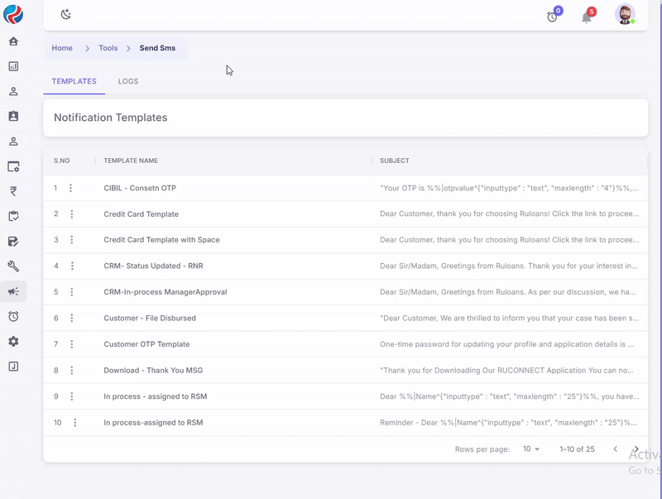662x499 pixels.
Task: Select the TEMPLATES tab
Action: 74,82
